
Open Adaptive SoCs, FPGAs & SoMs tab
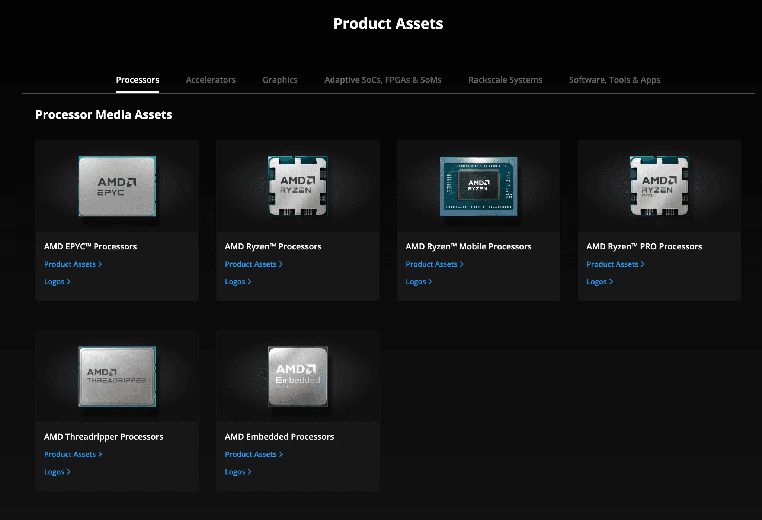tap(383, 80)
